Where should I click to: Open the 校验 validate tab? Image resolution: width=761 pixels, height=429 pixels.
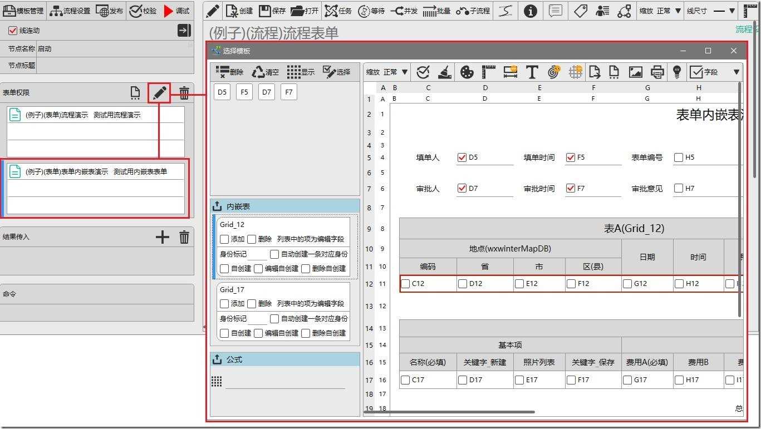pos(143,11)
